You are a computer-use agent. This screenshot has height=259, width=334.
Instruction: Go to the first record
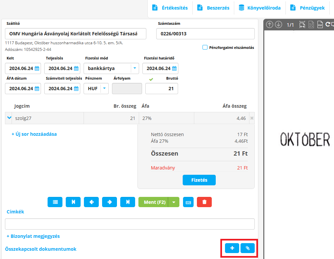tap(73, 202)
